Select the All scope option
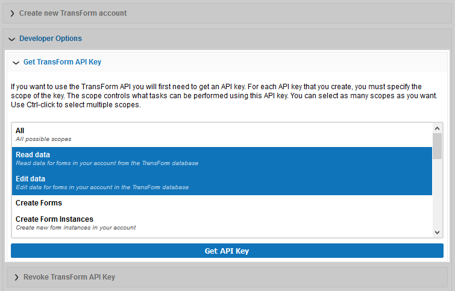Image resolution: width=455 pixels, height=291 pixels. (x=222, y=135)
